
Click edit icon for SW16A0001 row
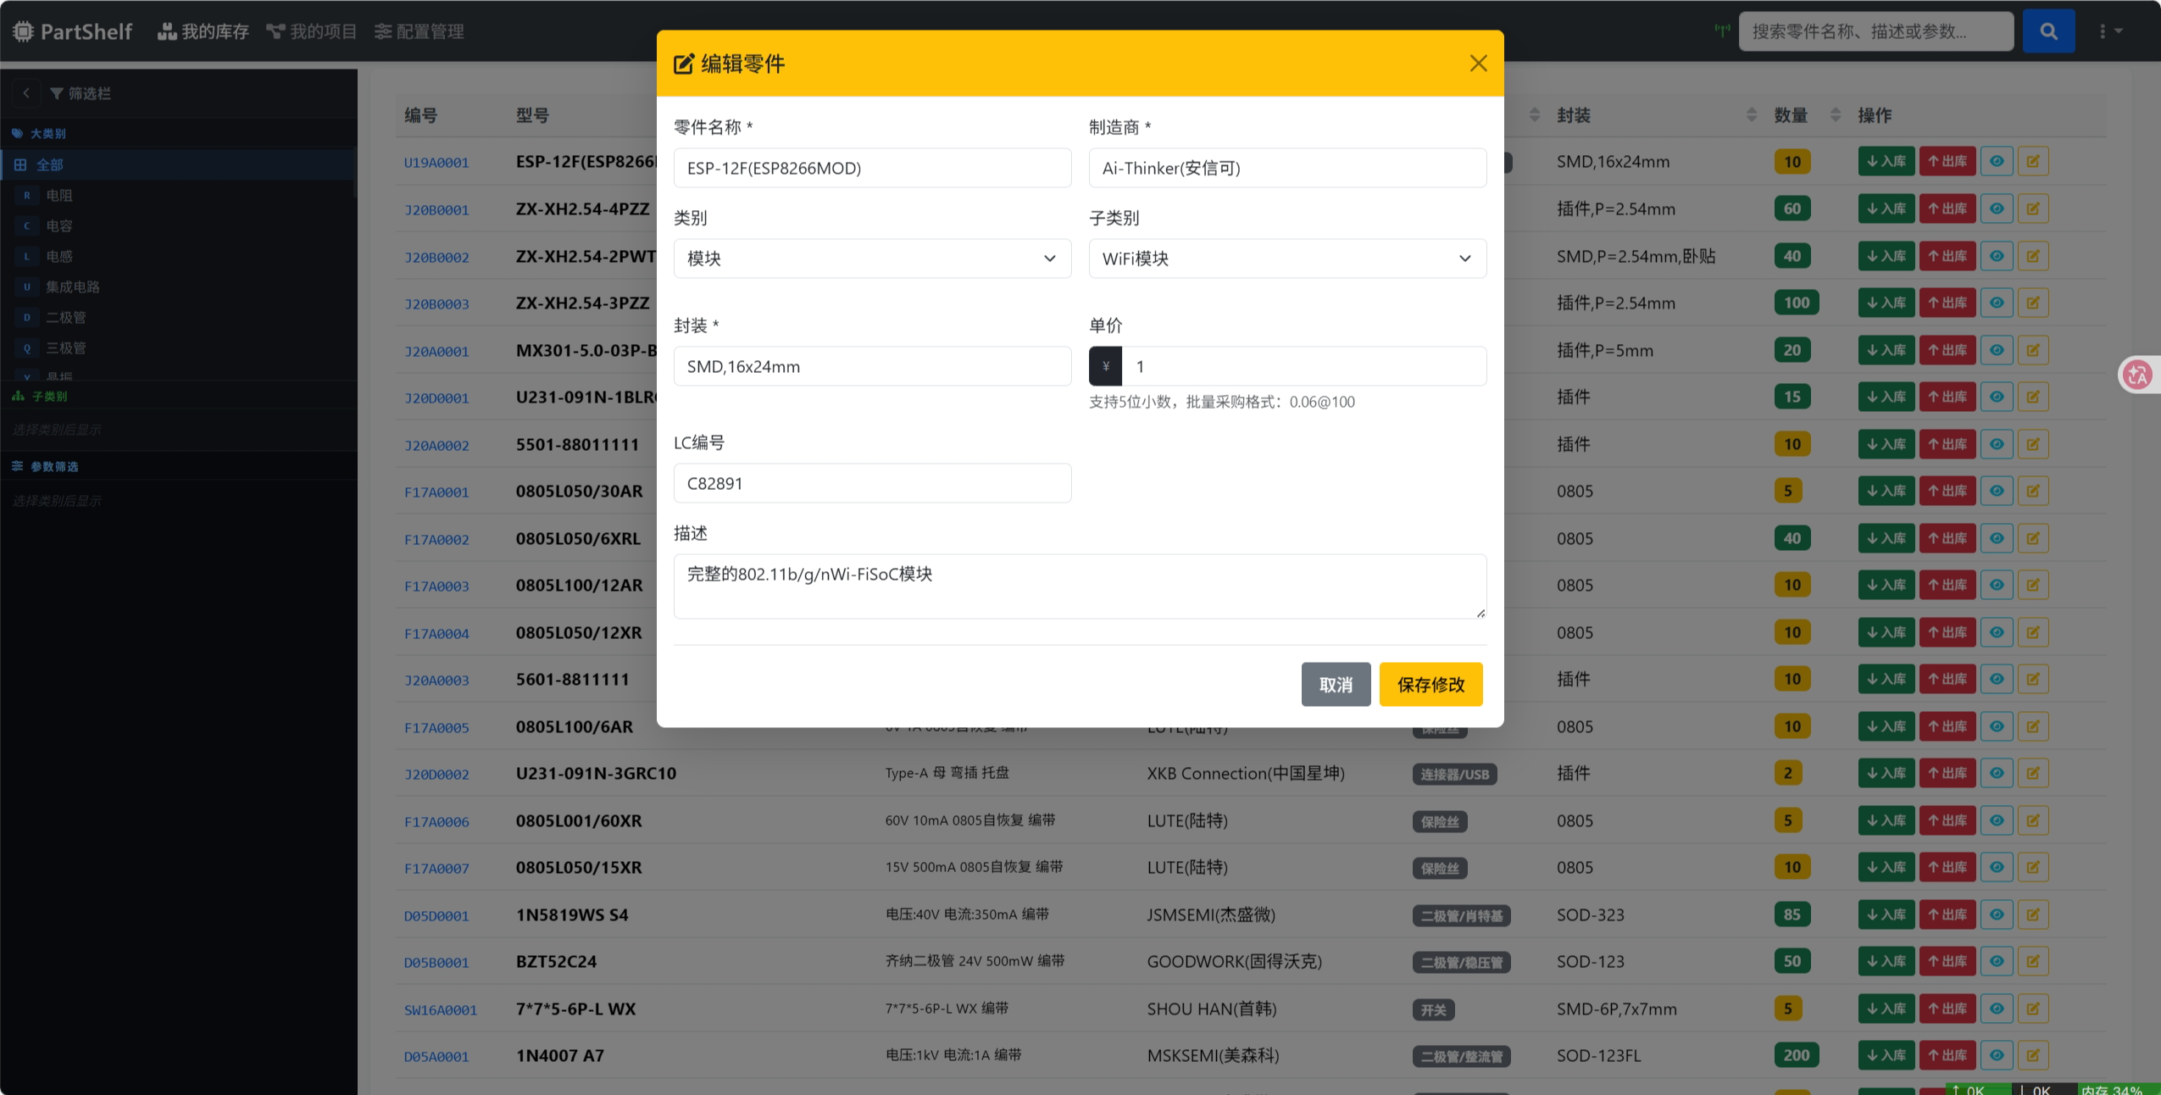2033,1009
